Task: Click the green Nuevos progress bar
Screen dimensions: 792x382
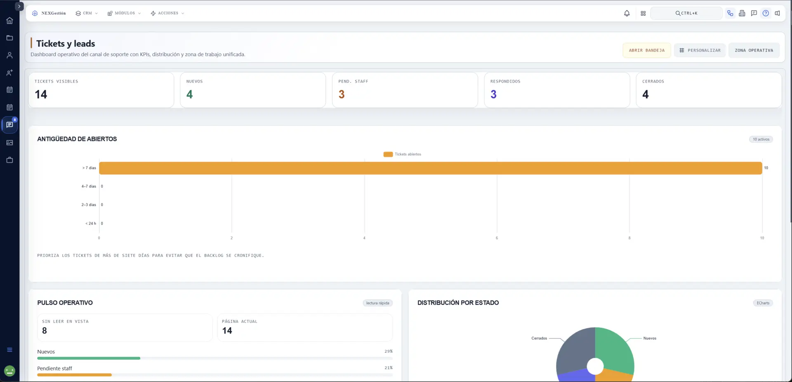Action: 89,358
